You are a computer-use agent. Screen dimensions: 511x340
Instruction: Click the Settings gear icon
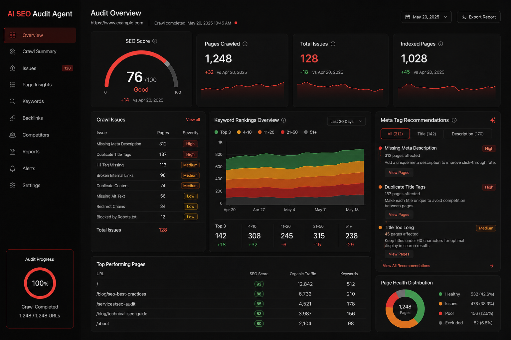click(12, 185)
